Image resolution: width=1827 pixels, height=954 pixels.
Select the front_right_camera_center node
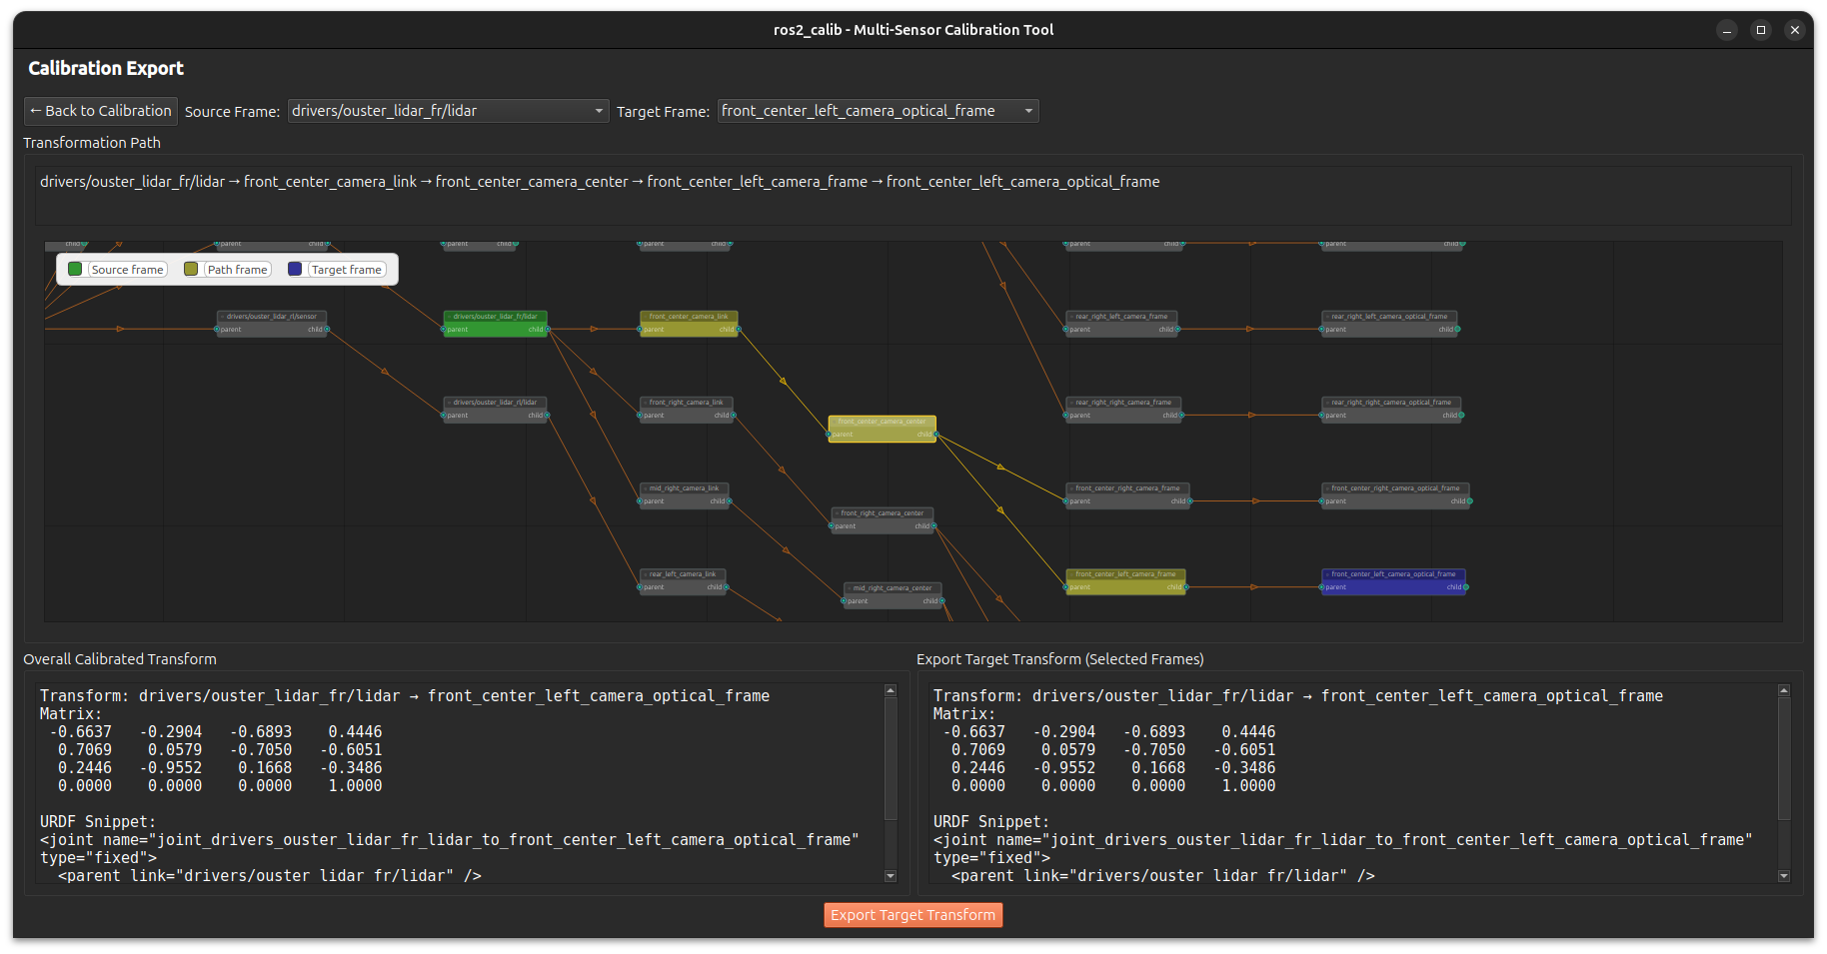(x=883, y=519)
